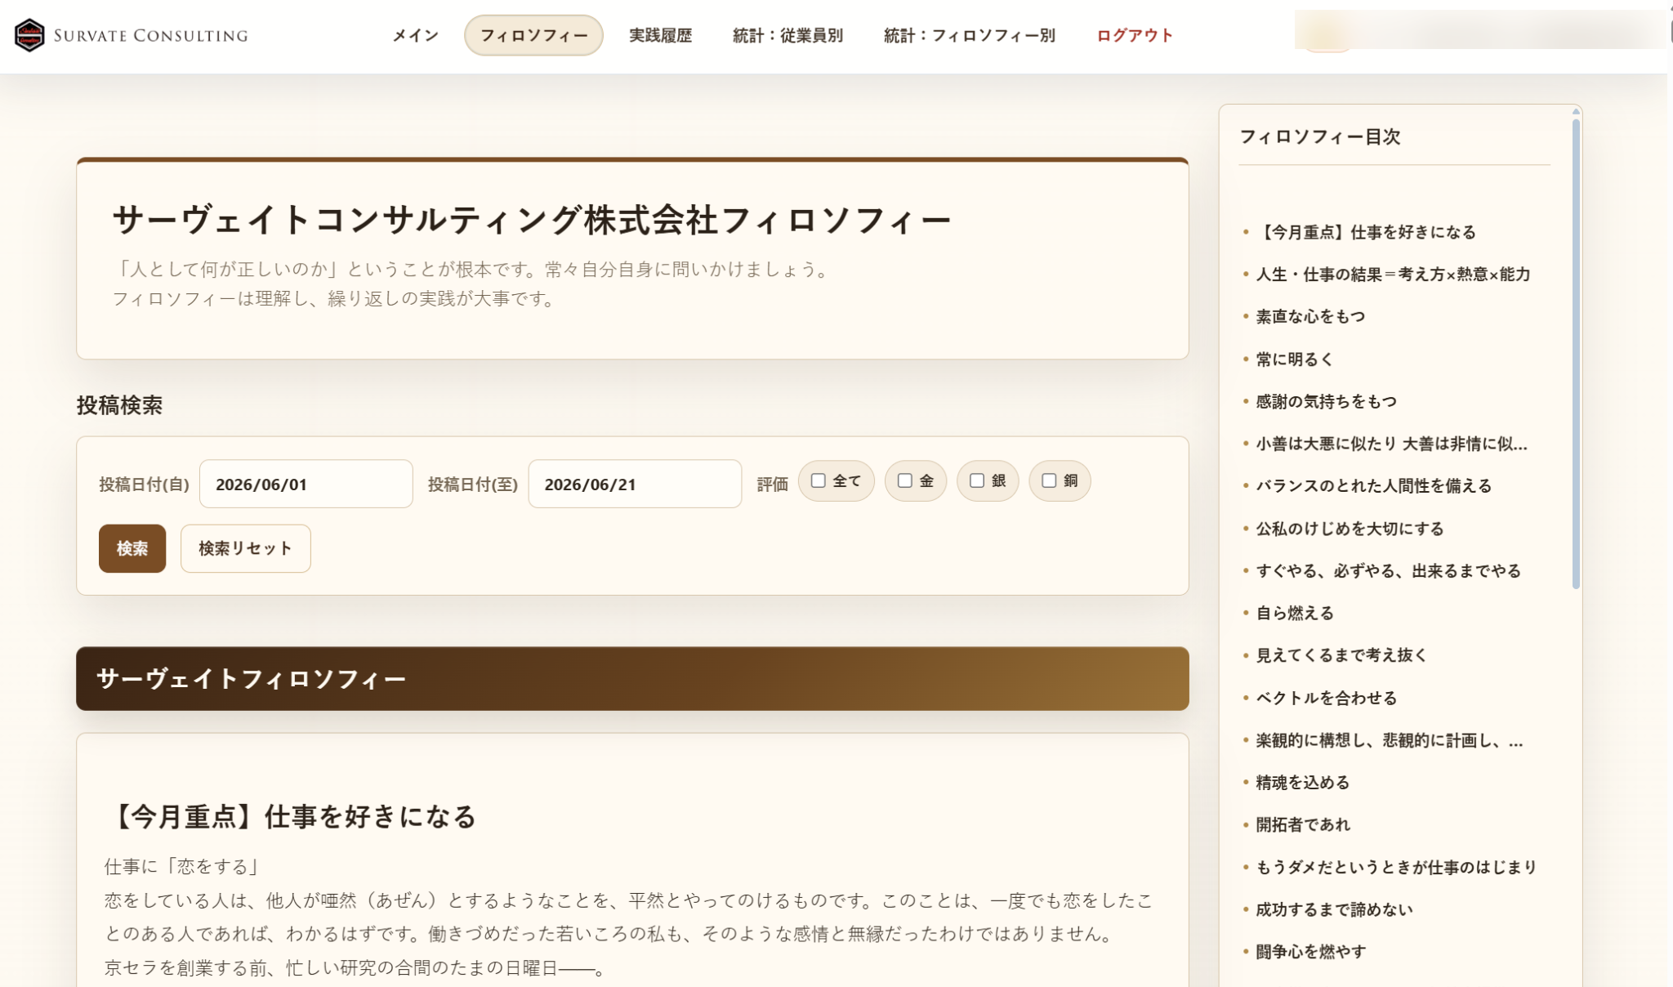Viewport: 1673px width, 987px height.
Task: Select 開拓者であれ in the contents
Action: (x=1303, y=824)
